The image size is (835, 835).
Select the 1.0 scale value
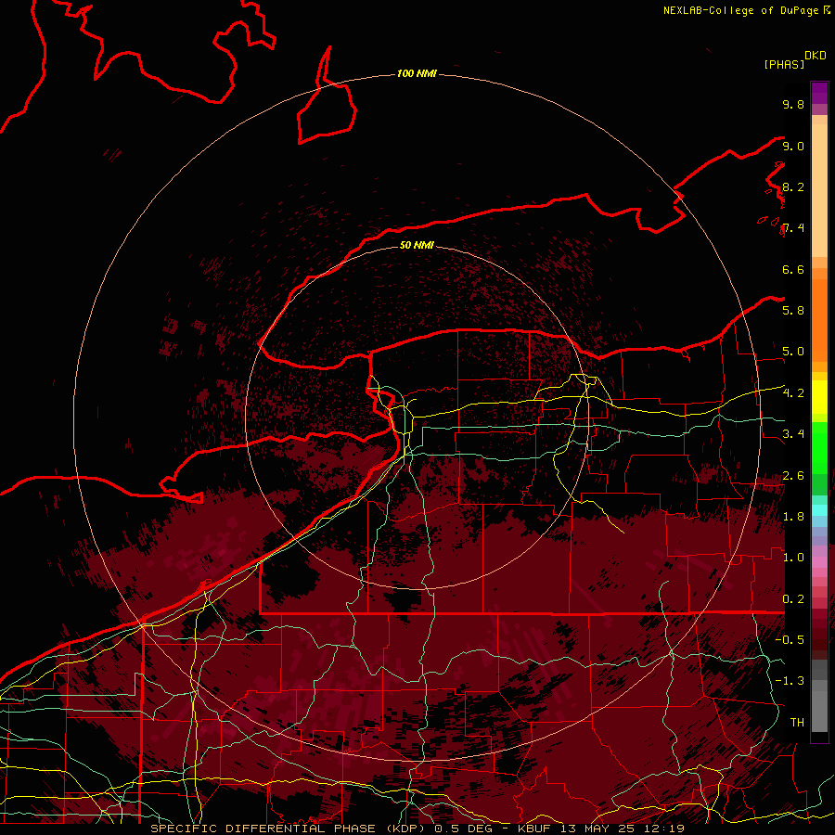click(x=793, y=558)
